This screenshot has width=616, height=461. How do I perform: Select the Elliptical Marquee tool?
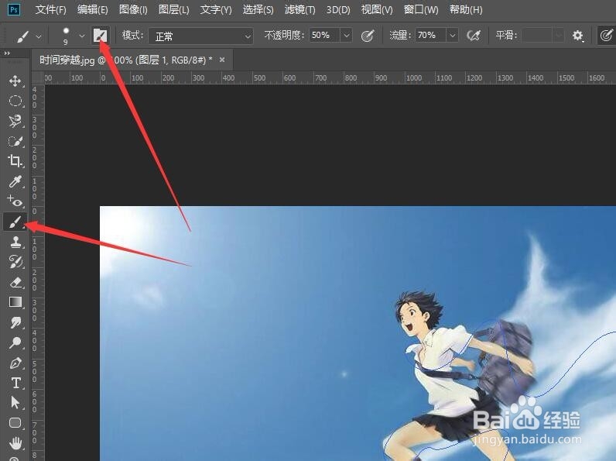pos(15,101)
